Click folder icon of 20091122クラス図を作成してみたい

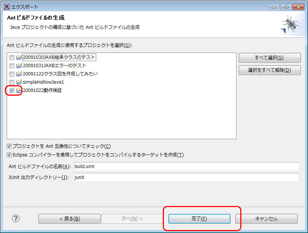[19, 74]
